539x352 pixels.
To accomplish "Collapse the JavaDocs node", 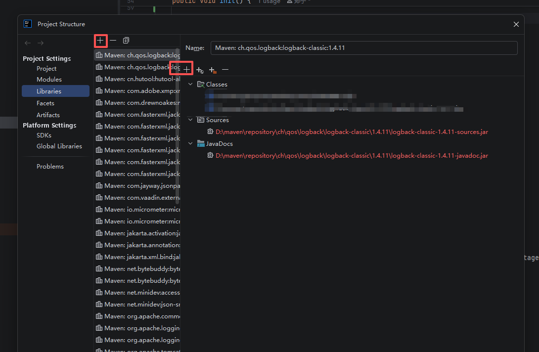I will [x=190, y=143].
